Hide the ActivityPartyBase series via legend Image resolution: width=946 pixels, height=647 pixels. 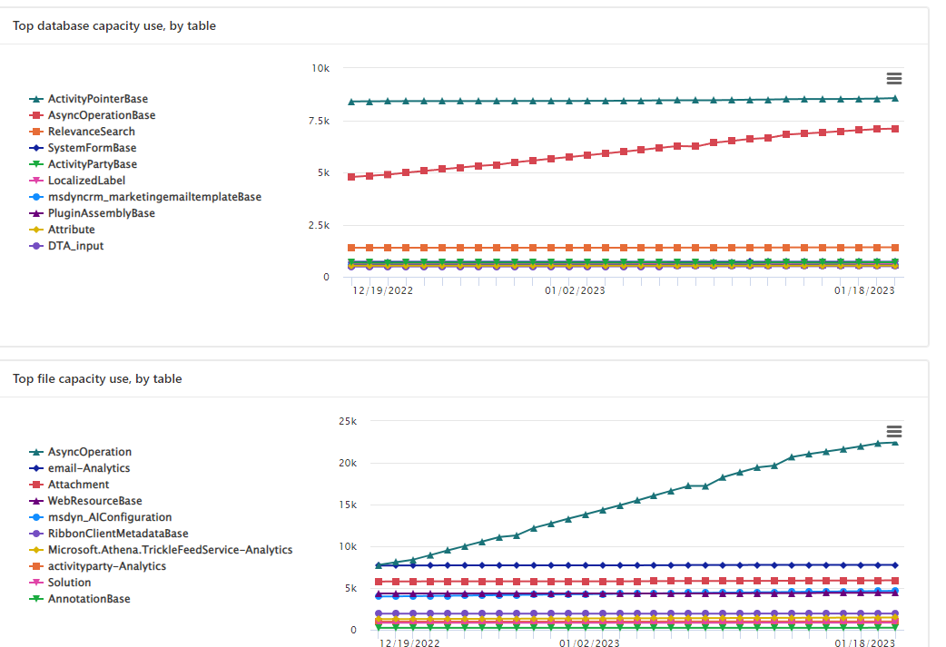coord(93,164)
